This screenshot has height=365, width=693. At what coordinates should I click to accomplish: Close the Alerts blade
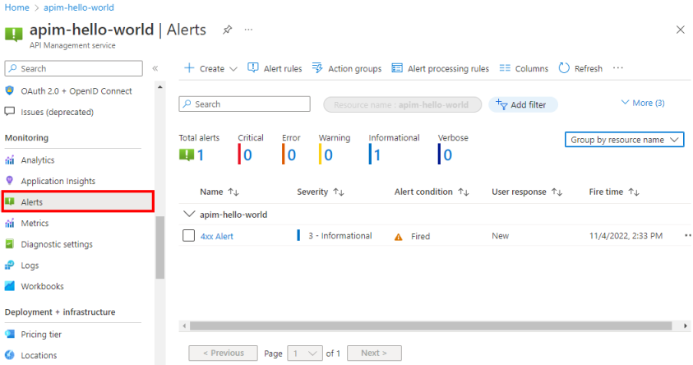pyautogui.click(x=680, y=30)
